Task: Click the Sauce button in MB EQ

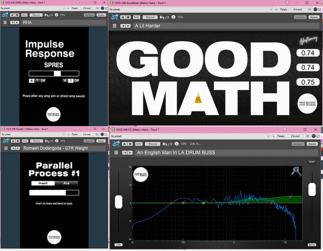Action: pos(312,244)
